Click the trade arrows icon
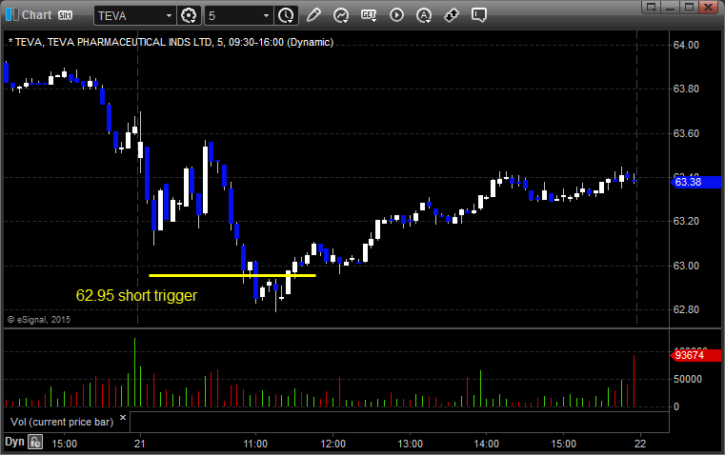Screen dimensions: 725x455 coord(452,15)
